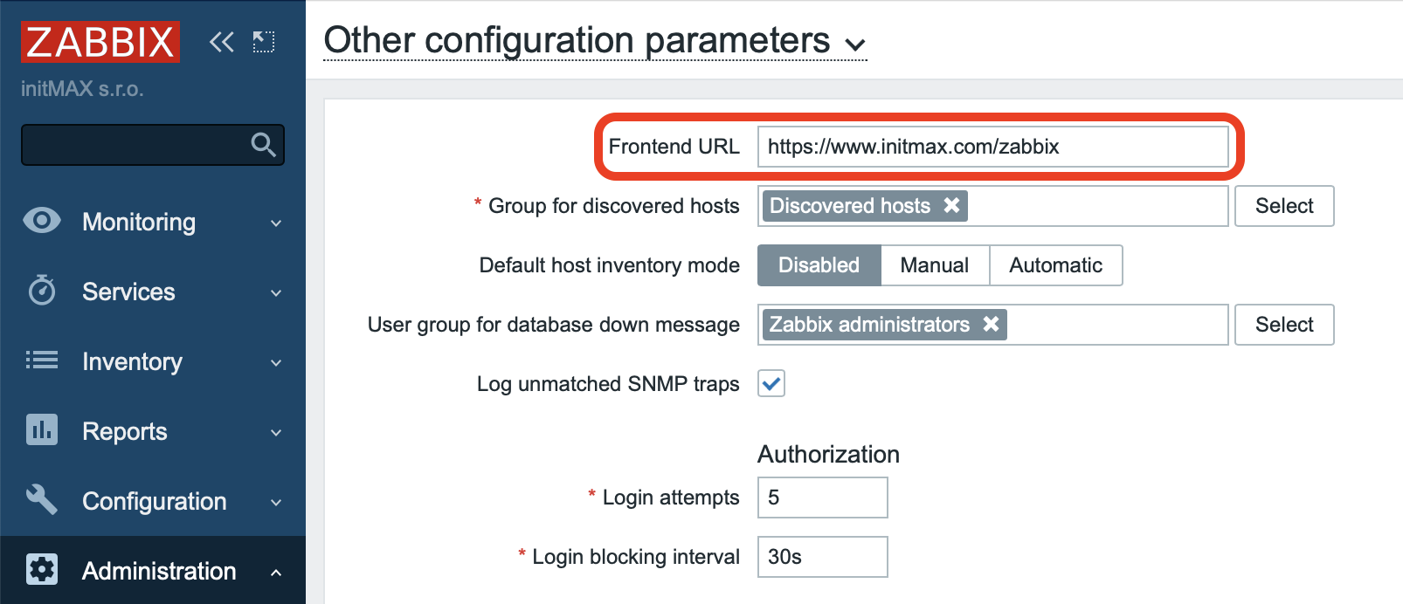Expand the Monitoring menu chevron
The image size is (1403, 604).
click(276, 223)
